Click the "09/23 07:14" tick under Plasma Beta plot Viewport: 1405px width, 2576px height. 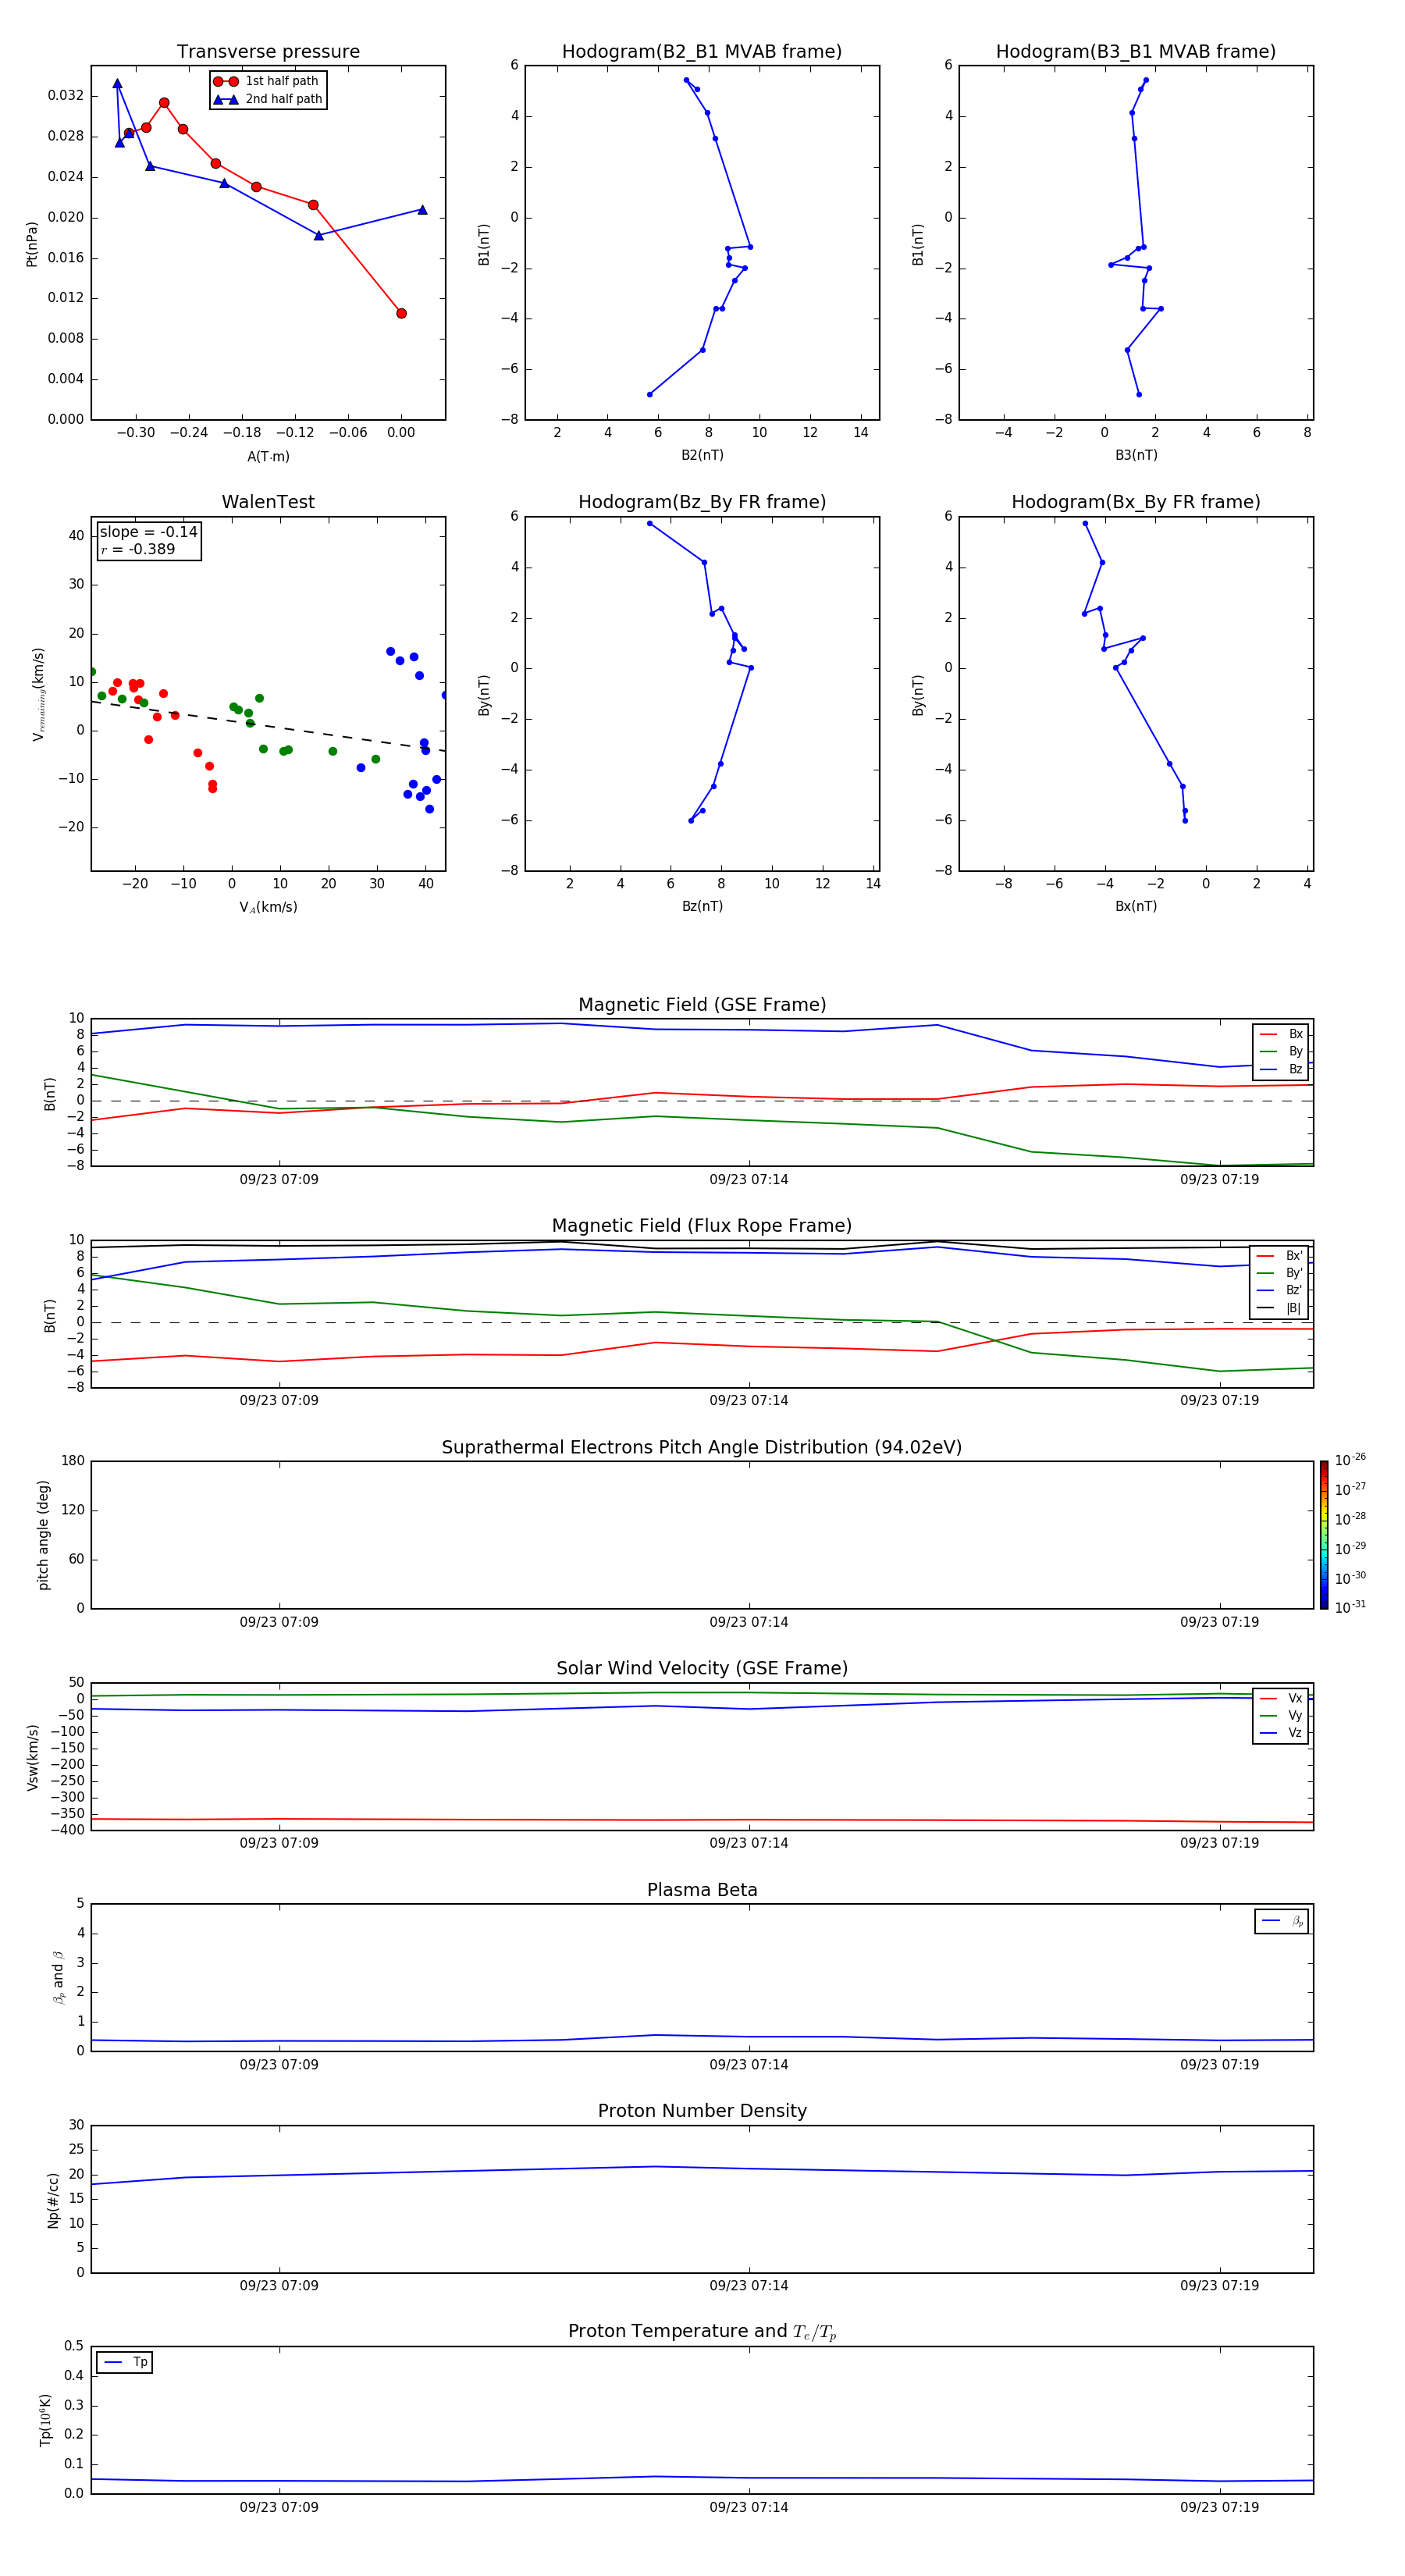click(x=749, y=2064)
